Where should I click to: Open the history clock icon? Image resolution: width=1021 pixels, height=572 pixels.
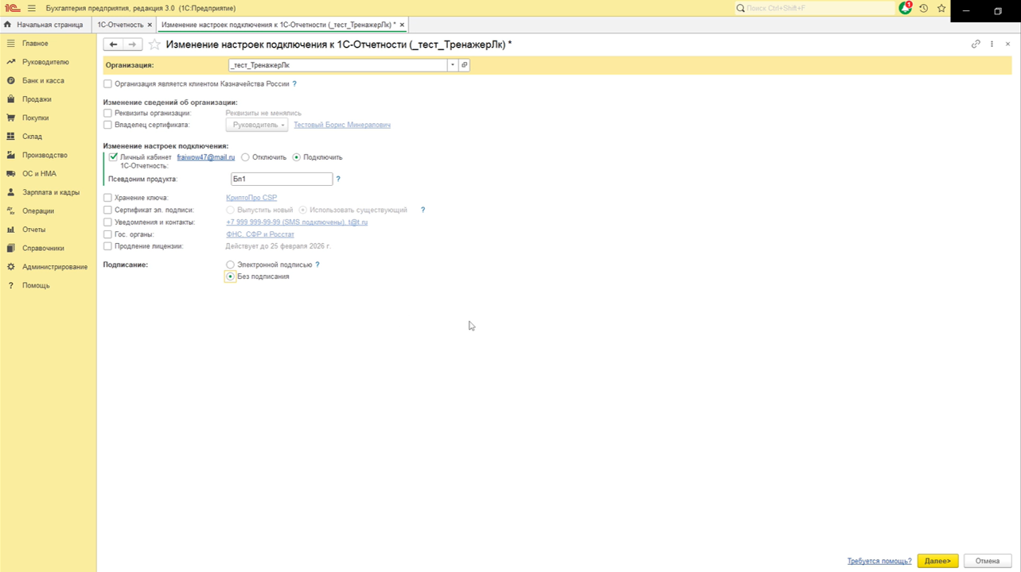(x=923, y=8)
